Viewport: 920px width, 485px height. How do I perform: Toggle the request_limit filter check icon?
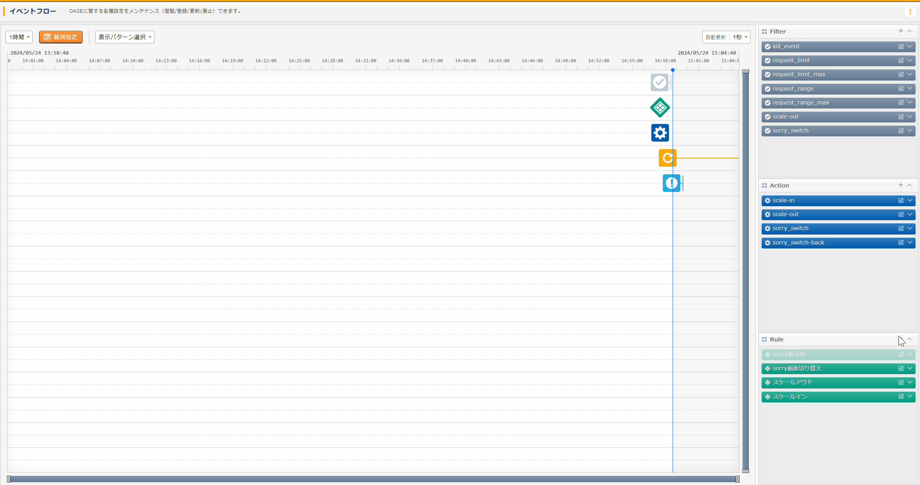(768, 61)
